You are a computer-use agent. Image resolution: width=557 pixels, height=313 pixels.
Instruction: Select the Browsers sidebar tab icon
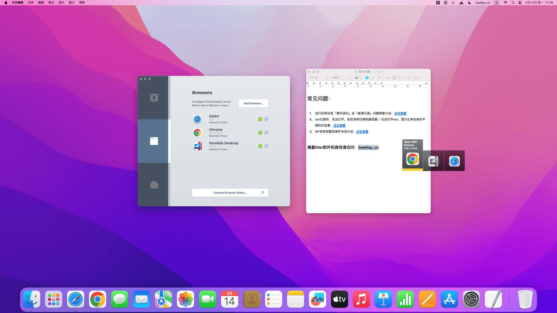click(x=154, y=141)
